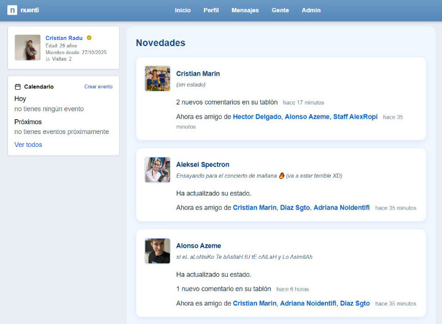
Task: Open Hector Delgado's friend link
Action: 257,117
